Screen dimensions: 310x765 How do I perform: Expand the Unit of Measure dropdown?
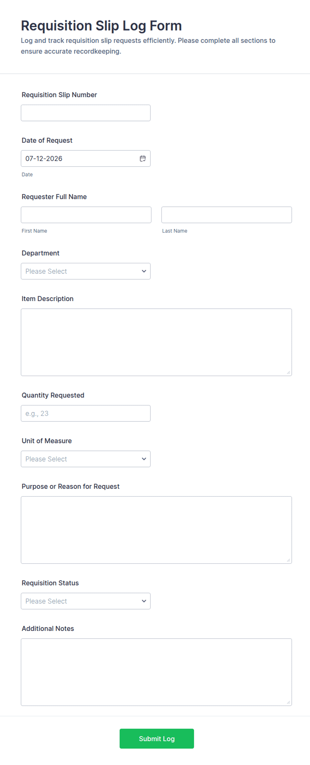pos(86,459)
